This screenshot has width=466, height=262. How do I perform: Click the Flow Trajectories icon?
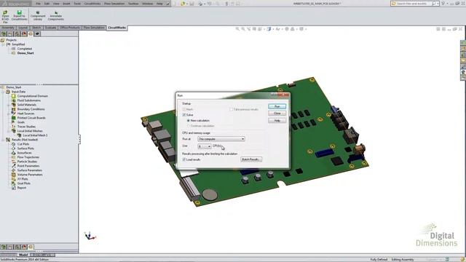(x=13, y=157)
